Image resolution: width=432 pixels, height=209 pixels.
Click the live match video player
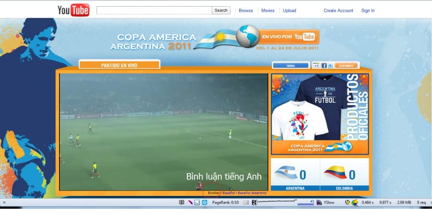164,132
